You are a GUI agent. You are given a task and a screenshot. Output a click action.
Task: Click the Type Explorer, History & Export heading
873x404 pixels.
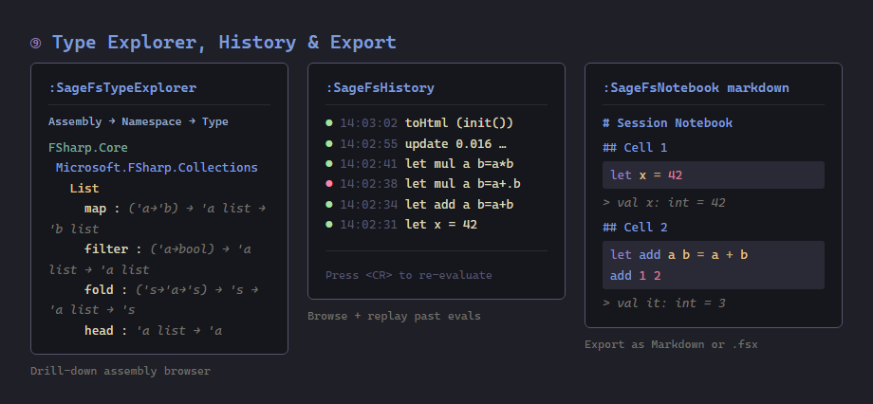[x=224, y=43]
